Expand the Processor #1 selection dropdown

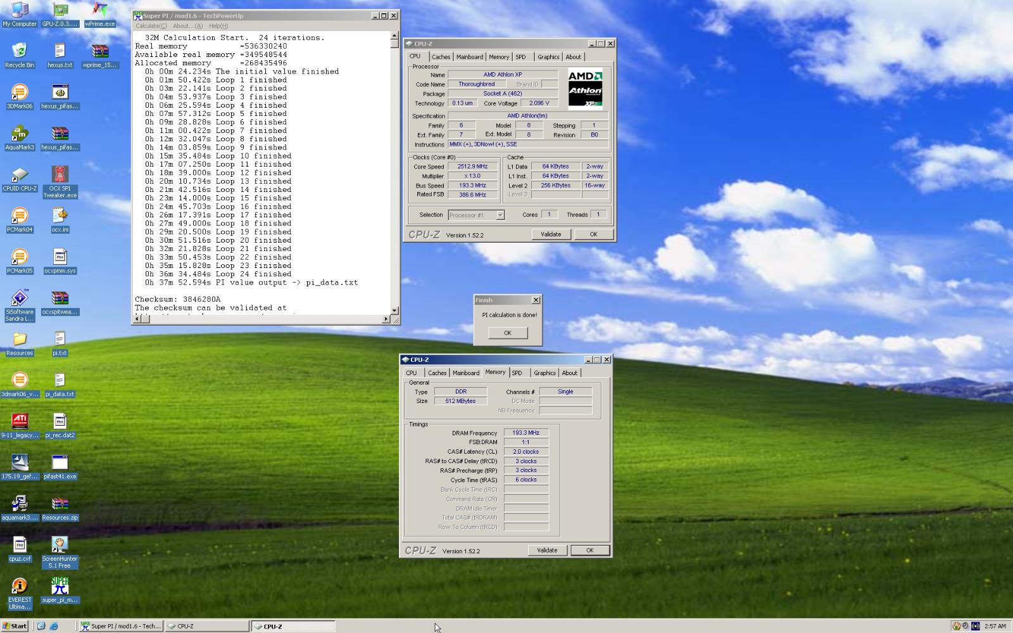tap(500, 215)
